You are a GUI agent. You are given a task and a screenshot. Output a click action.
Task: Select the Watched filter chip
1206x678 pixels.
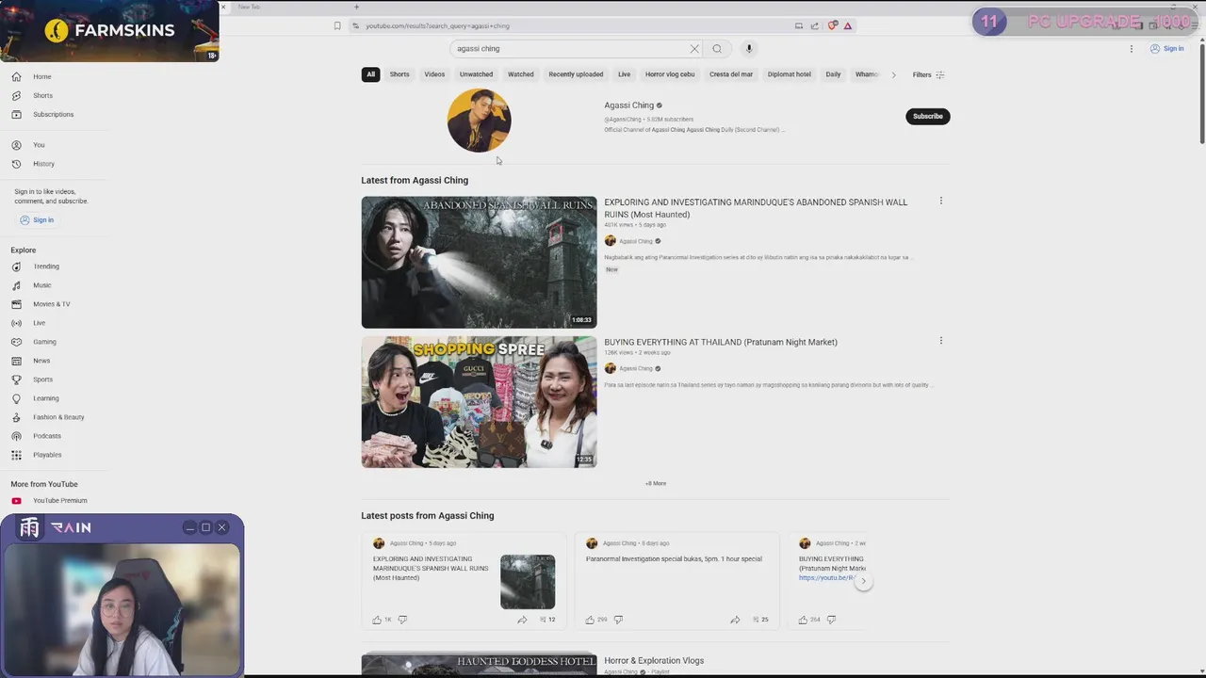click(x=521, y=74)
